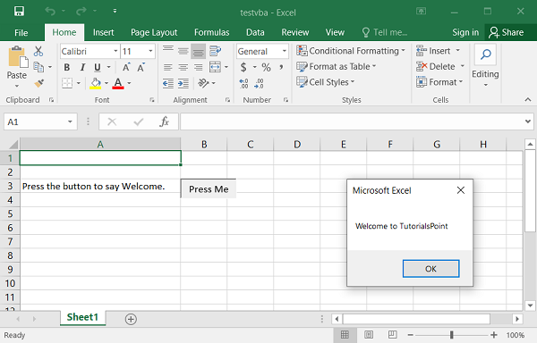Image resolution: width=537 pixels, height=343 pixels.
Task: Switch to the Review tab
Action: [x=295, y=32]
